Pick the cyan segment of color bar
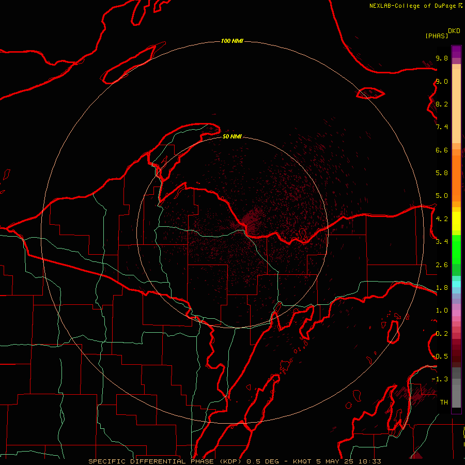This screenshot has width=465, height=465. click(x=456, y=284)
